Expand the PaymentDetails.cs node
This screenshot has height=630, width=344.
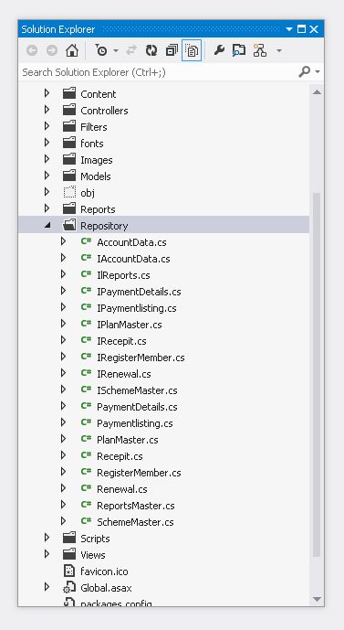pyautogui.click(x=63, y=406)
